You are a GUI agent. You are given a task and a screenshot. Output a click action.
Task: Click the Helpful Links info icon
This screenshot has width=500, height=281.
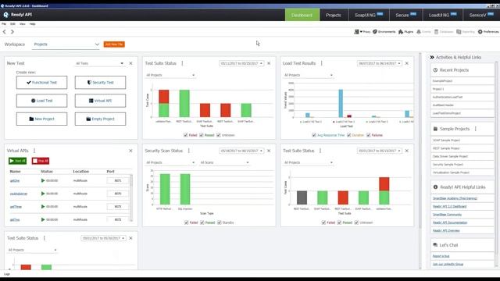[435, 187]
